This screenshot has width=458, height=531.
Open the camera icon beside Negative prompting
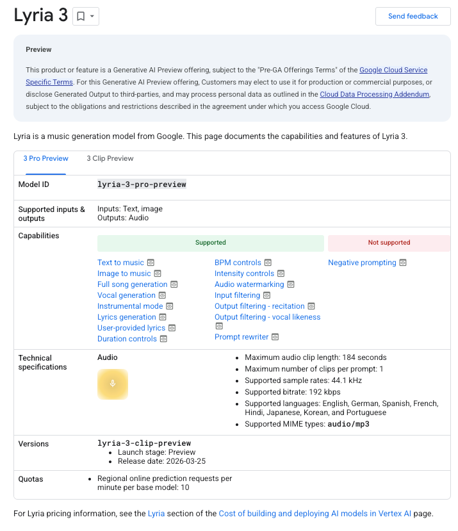click(402, 262)
